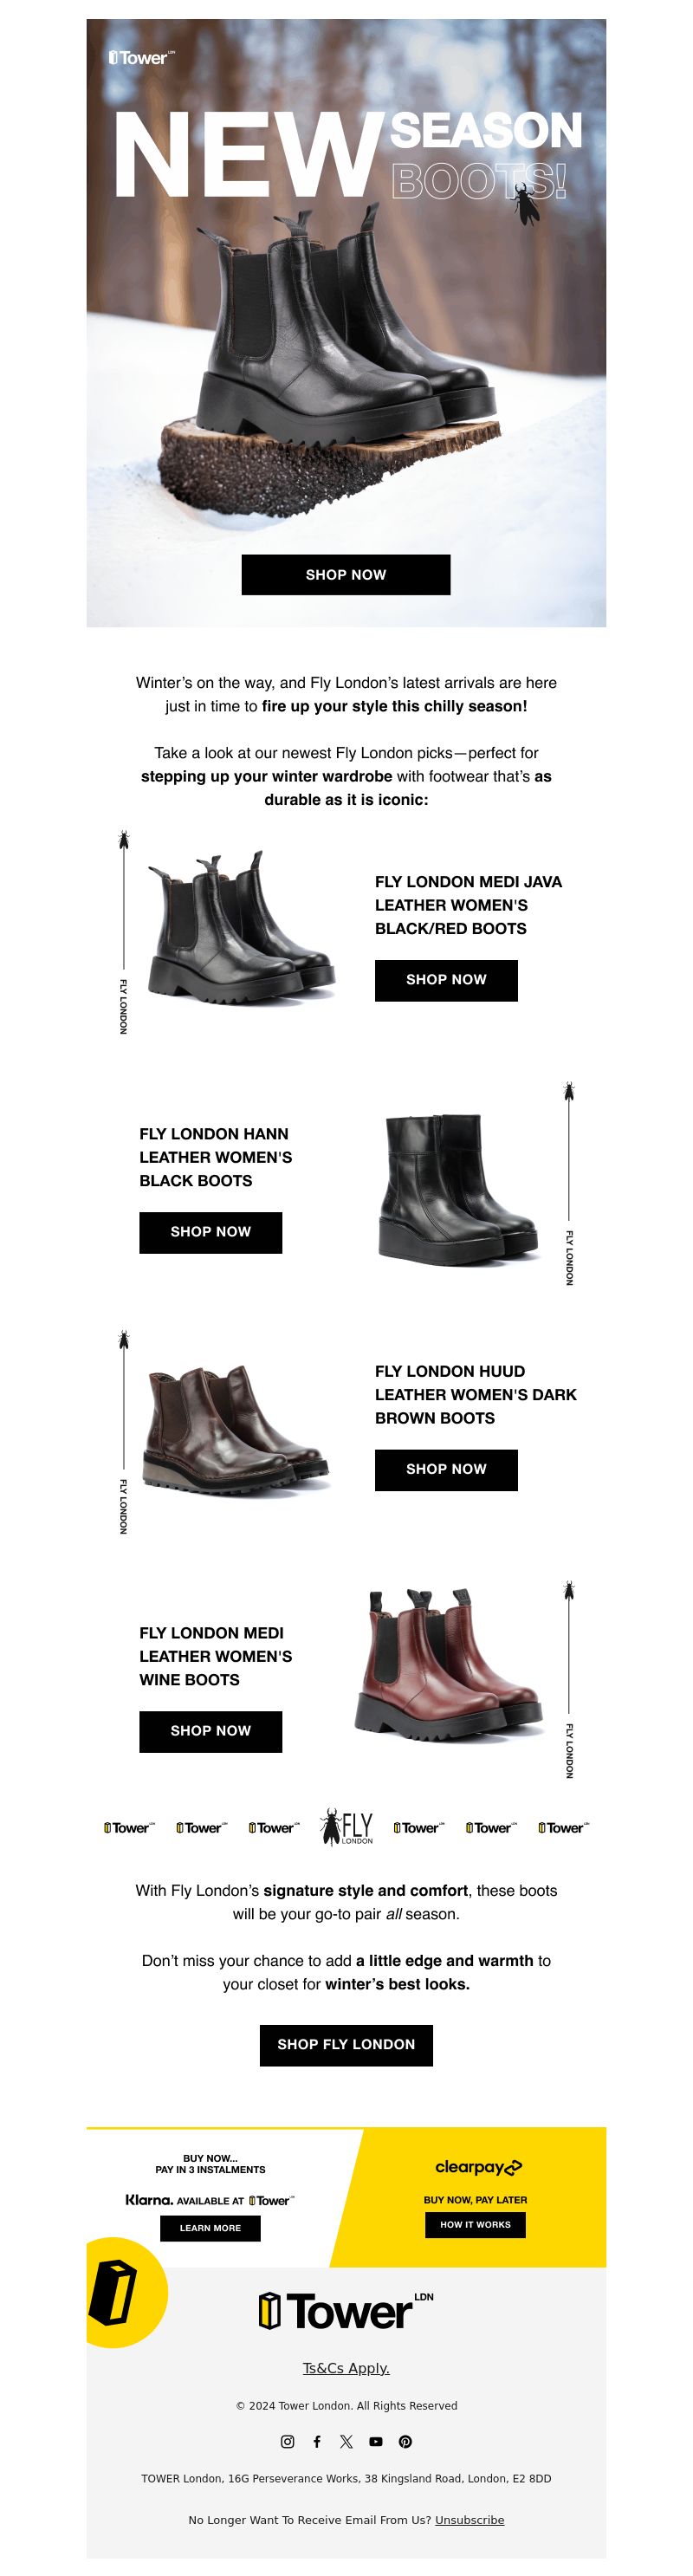This screenshot has width=693, height=2576.
Task: Click Klarna Learn More button
Action: click(x=210, y=2228)
